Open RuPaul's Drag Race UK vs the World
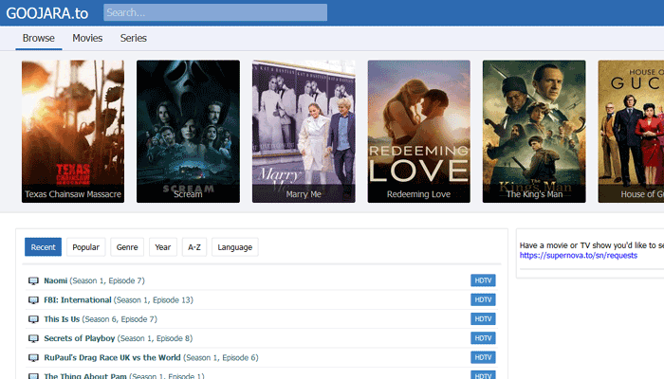The width and height of the screenshot is (664, 379). click(151, 357)
